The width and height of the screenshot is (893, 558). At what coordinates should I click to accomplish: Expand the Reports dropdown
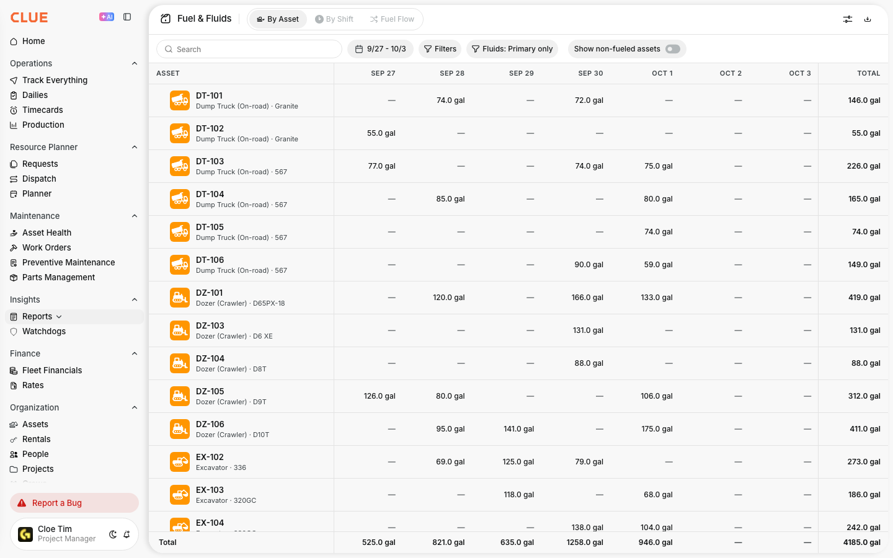pyautogui.click(x=59, y=316)
